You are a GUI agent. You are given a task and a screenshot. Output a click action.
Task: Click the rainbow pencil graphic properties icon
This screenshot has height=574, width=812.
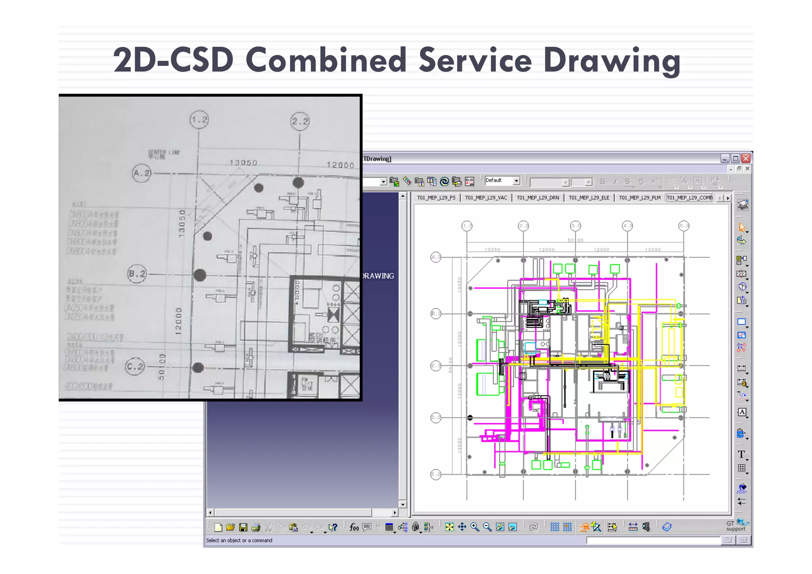point(407,181)
